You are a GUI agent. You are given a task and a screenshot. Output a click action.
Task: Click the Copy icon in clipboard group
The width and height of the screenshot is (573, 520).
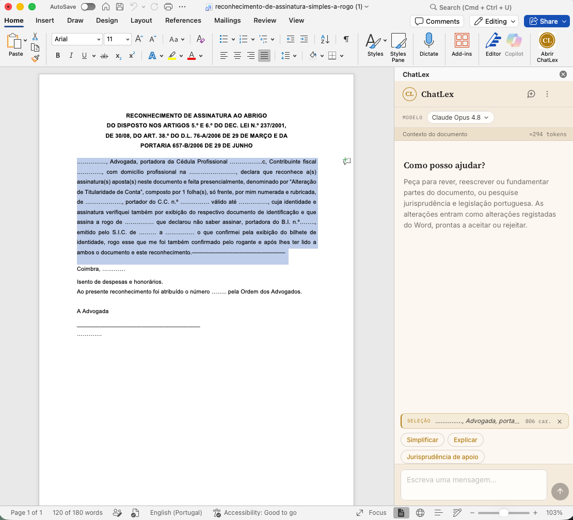pos(35,47)
